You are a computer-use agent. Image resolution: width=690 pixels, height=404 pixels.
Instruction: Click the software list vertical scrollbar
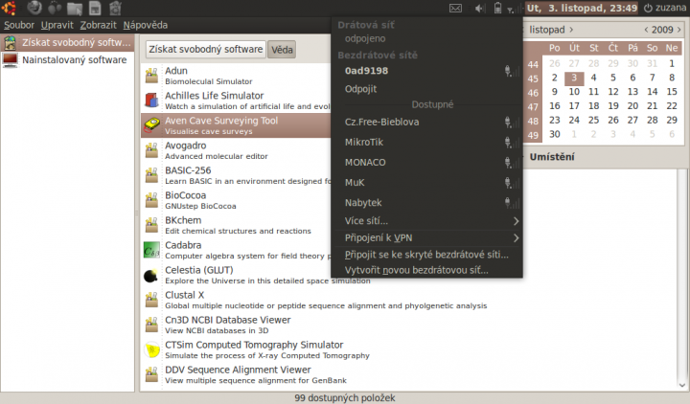(682, 275)
